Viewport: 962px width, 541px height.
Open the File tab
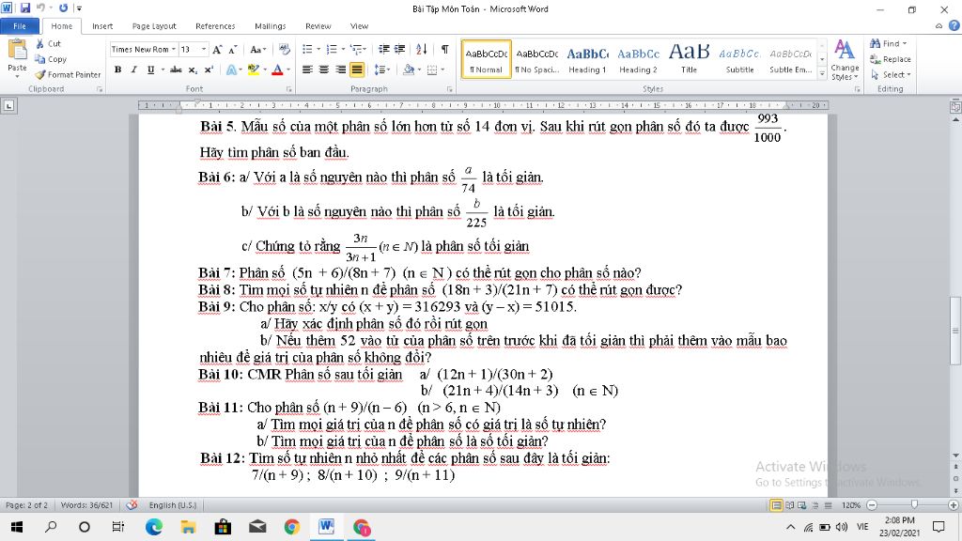click(x=20, y=25)
